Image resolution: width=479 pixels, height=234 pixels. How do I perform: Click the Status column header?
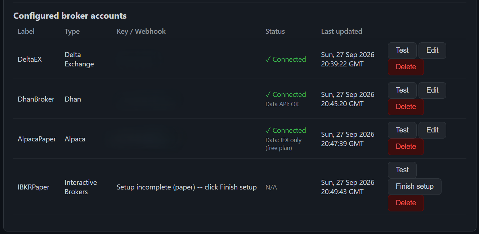coord(275,31)
